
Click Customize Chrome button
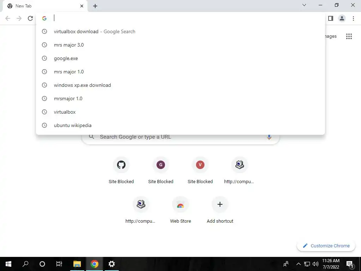326,246
